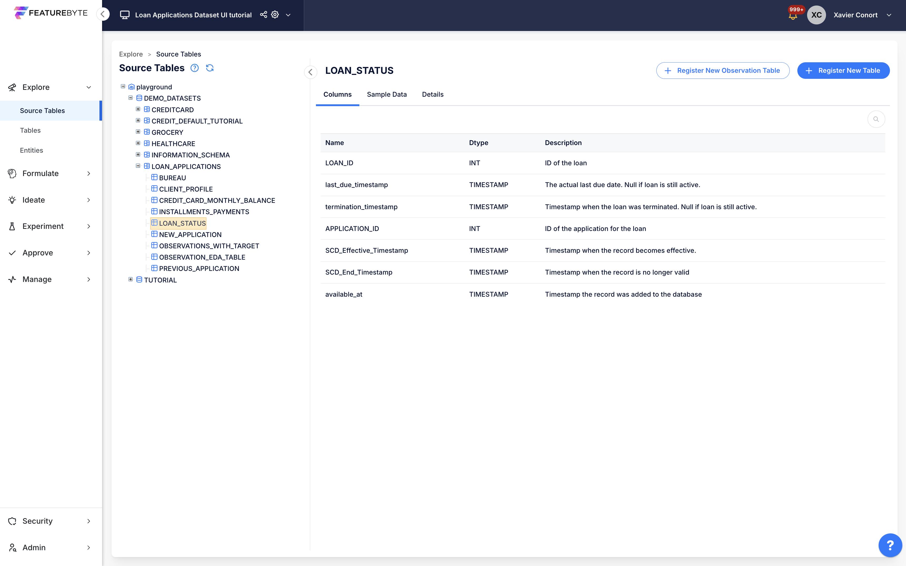
Task: Expand the Manage menu chevron
Action: [x=89, y=279]
